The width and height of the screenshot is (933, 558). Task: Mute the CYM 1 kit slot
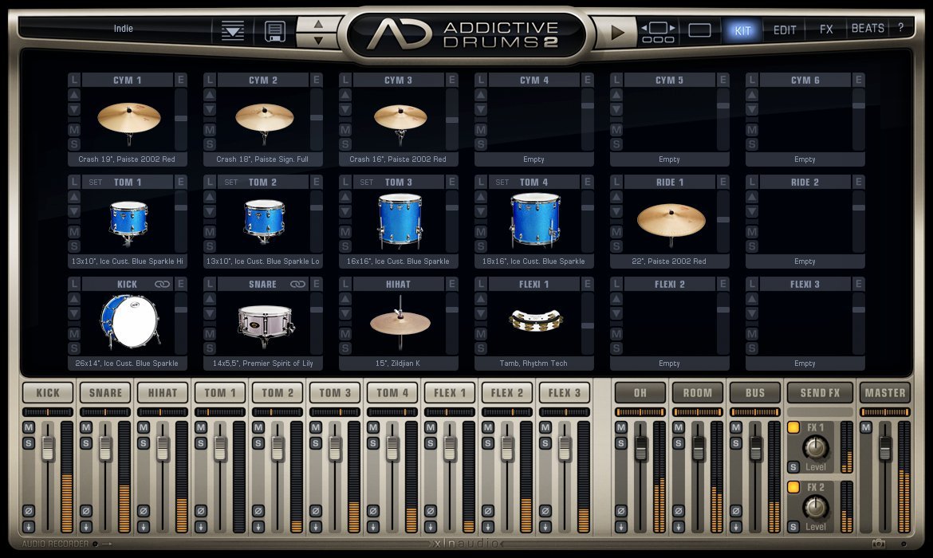74,129
